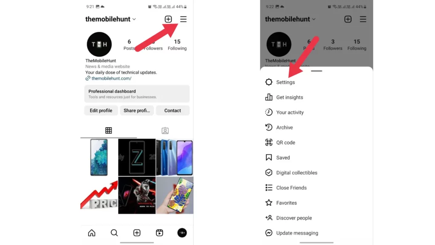Screen dimensions: 435x245
Task: Choose Favorites star entry
Action: (x=316, y=203)
